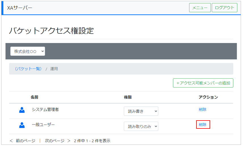Screen dimensions: 243x146
Task: Click the 権限 column header
Action: click(128, 97)
